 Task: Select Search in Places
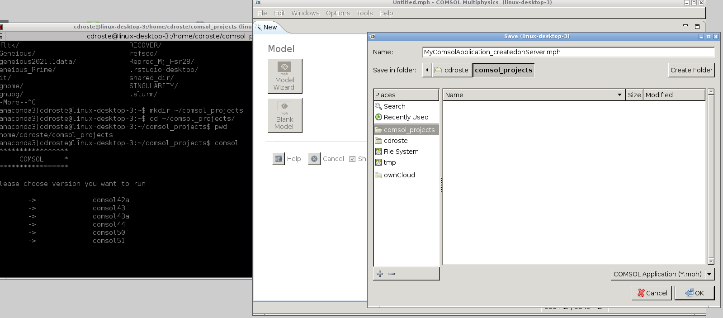click(x=406, y=106)
